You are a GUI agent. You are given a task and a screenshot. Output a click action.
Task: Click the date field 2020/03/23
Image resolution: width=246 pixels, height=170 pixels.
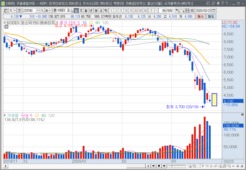[204, 11]
